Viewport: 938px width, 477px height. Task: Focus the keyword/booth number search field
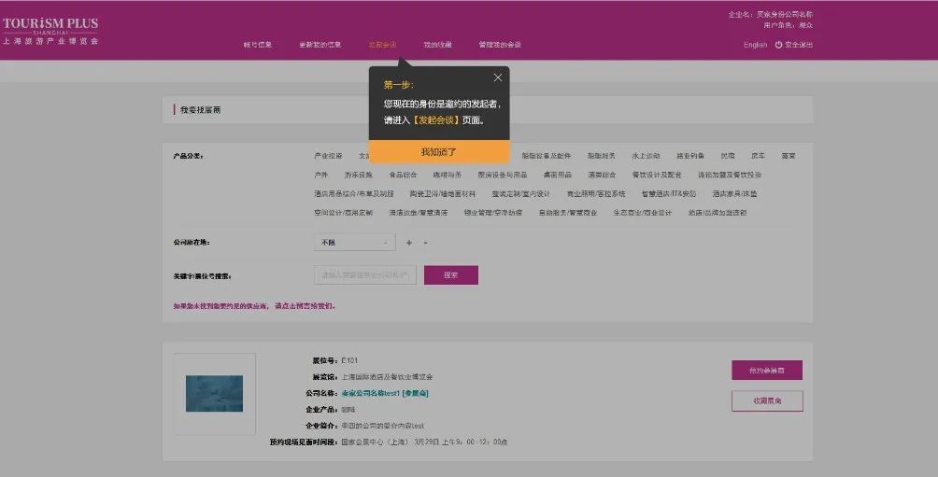pyautogui.click(x=365, y=275)
